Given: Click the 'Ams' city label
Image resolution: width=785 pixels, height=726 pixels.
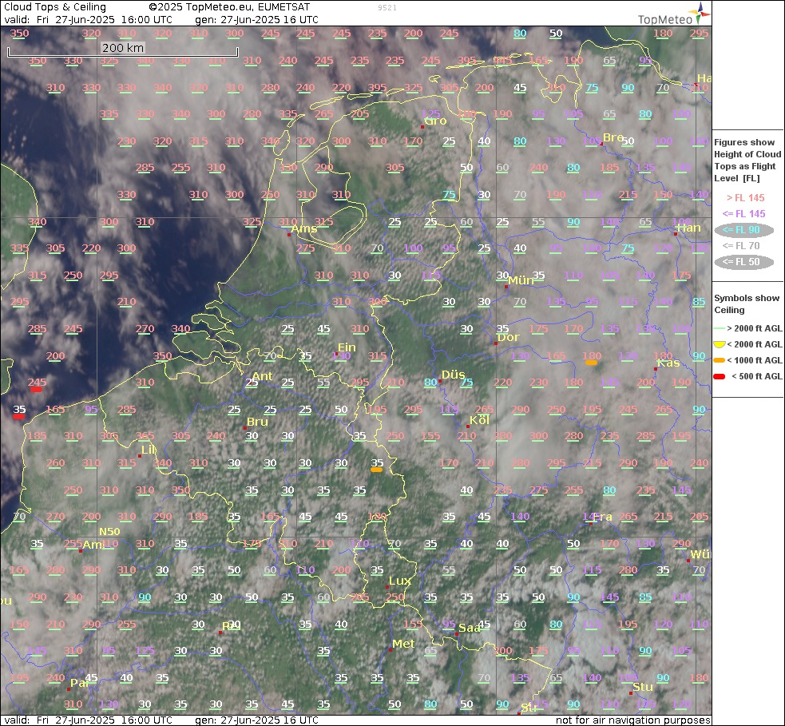Looking at the screenshot, I should (x=304, y=228).
